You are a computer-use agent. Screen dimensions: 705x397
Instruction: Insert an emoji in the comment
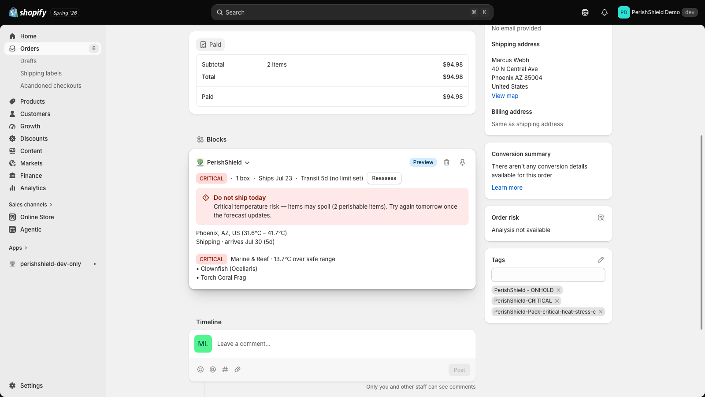coord(200,370)
